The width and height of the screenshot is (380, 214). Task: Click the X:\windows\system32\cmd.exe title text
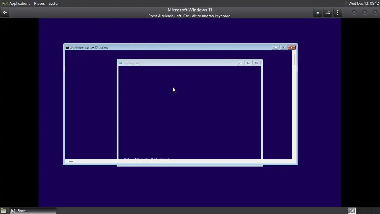click(89, 48)
